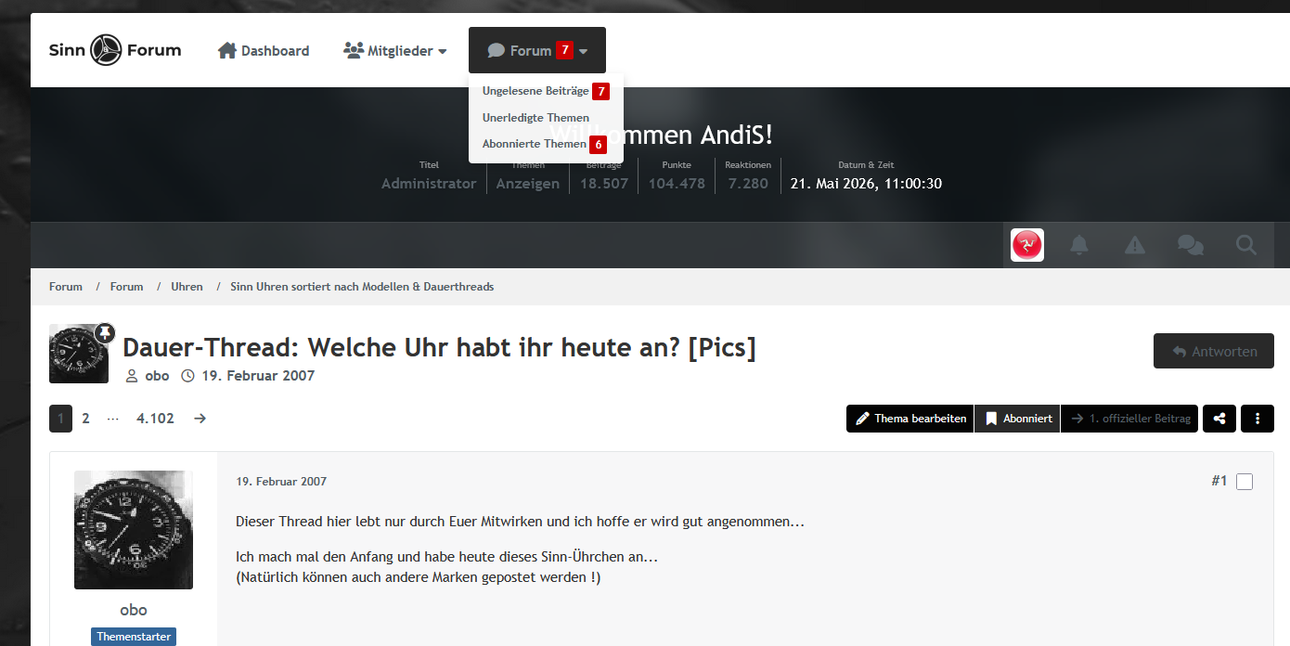The width and height of the screenshot is (1290, 646).
Task: Open the conversations chat bubbles icon
Action: point(1190,245)
